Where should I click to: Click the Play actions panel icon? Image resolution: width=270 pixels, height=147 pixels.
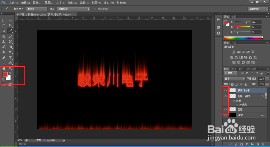[x=218, y=20]
